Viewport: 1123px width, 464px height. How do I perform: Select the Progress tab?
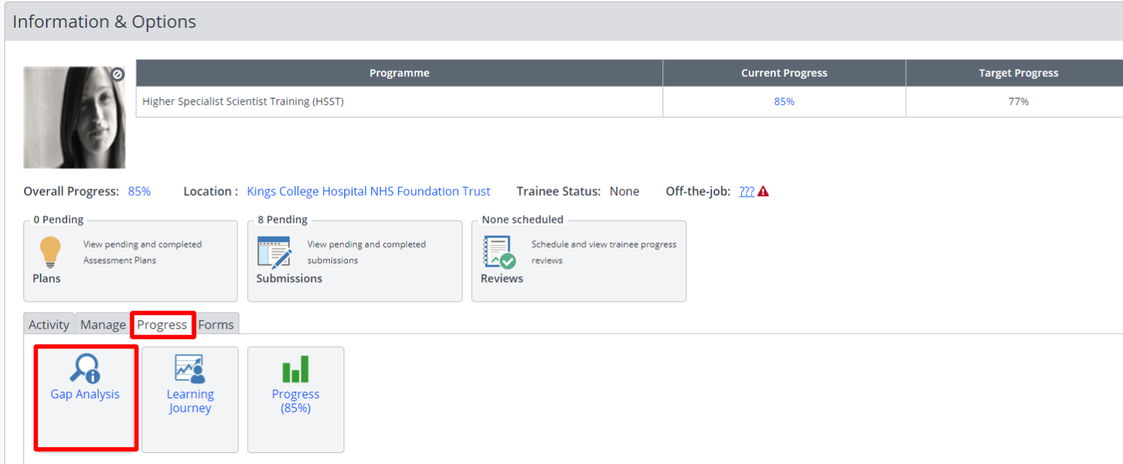[162, 324]
